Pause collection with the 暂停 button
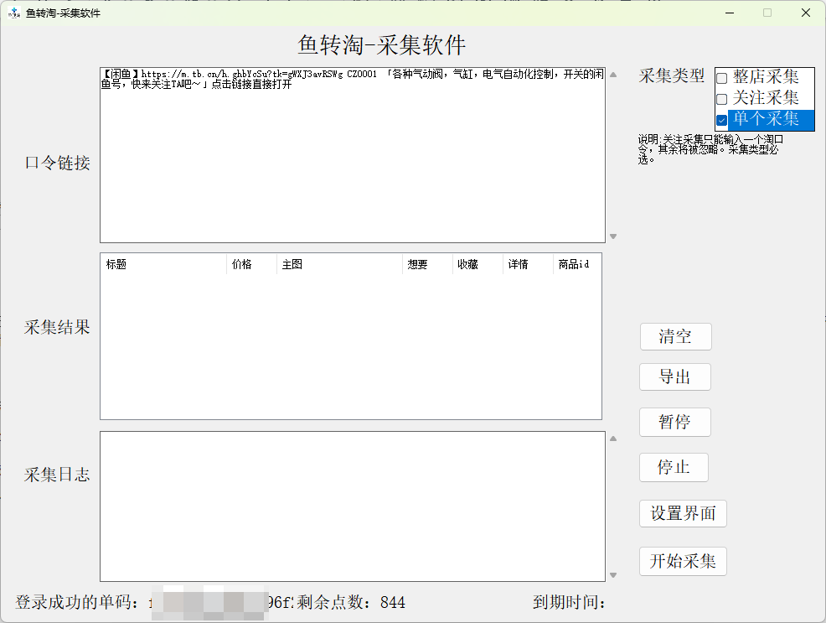Screen dimensions: 826x623 [675, 422]
